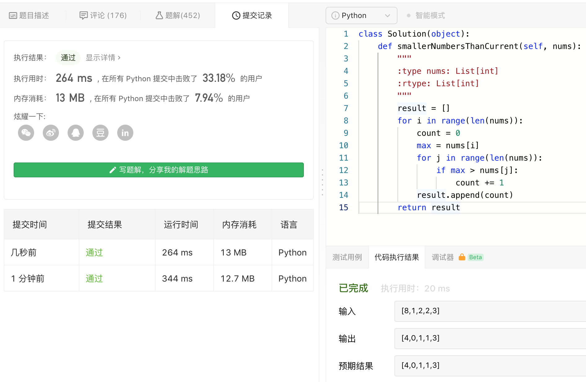
Task: Click line number 8 in the editor
Action: click(x=346, y=121)
